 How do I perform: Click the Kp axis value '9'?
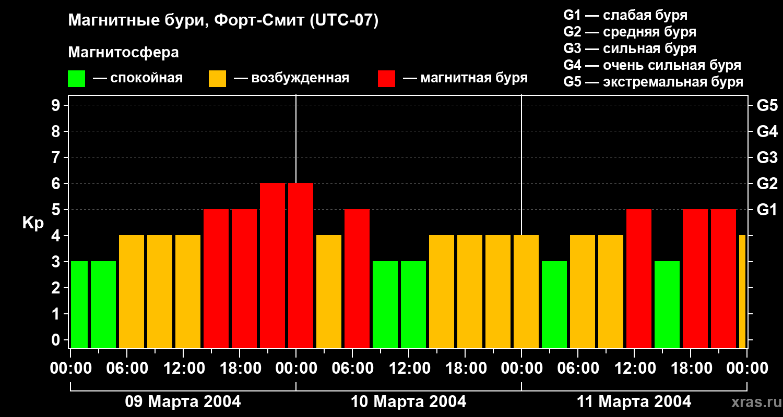click(57, 105)
